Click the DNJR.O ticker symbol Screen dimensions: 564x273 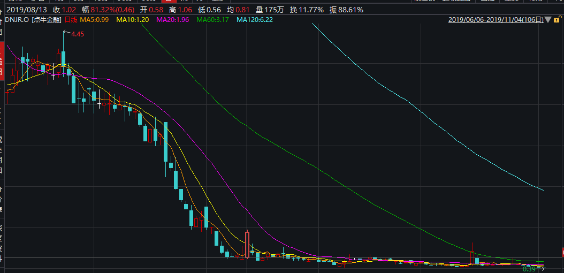tap(16, 20)
